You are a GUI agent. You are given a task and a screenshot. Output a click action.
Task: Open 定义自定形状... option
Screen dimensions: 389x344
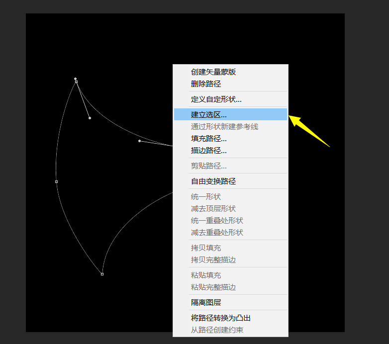(230, 99)
